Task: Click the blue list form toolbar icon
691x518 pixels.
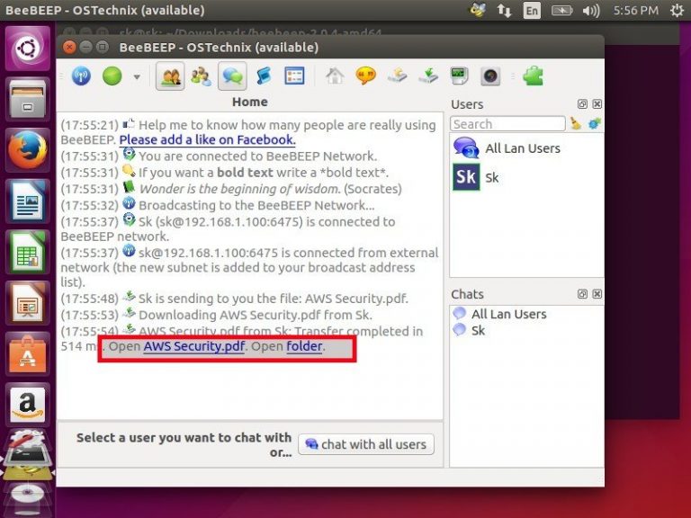Action: click(294, 76)
